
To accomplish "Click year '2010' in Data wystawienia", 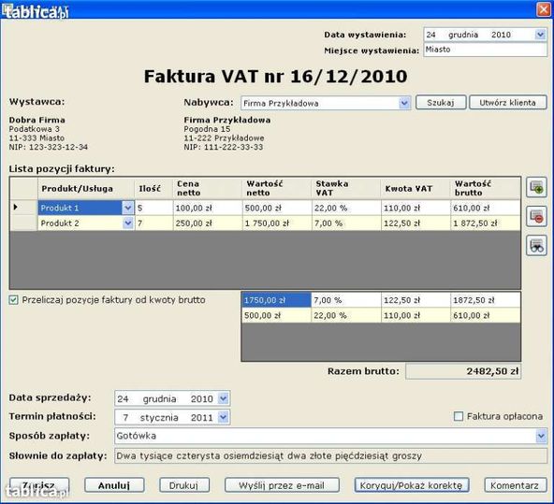I will click(x=501, y=35).
